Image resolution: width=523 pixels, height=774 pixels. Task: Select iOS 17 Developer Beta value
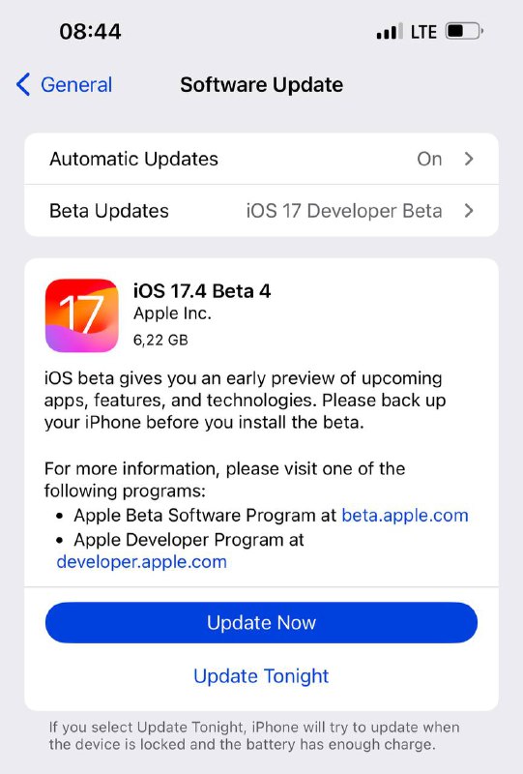pos(344,211)
